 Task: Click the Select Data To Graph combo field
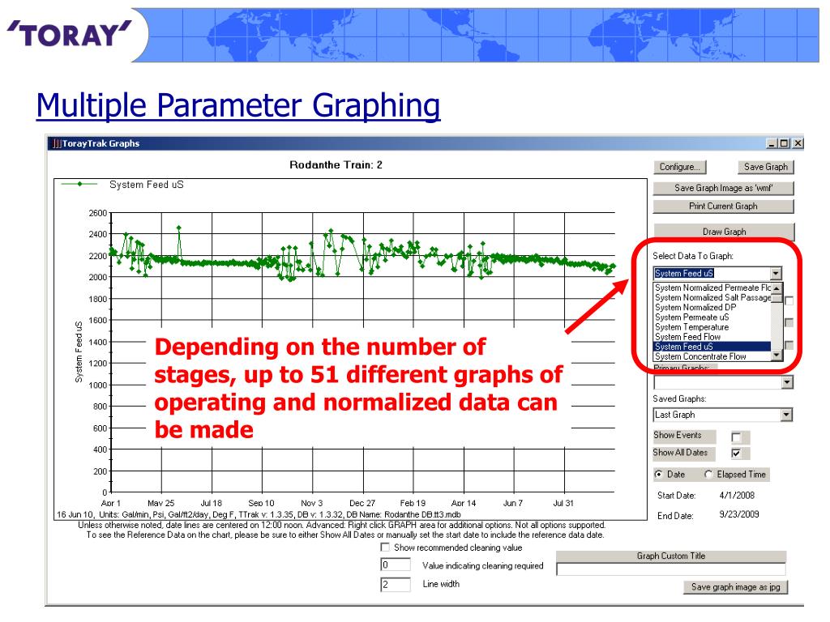712,274
